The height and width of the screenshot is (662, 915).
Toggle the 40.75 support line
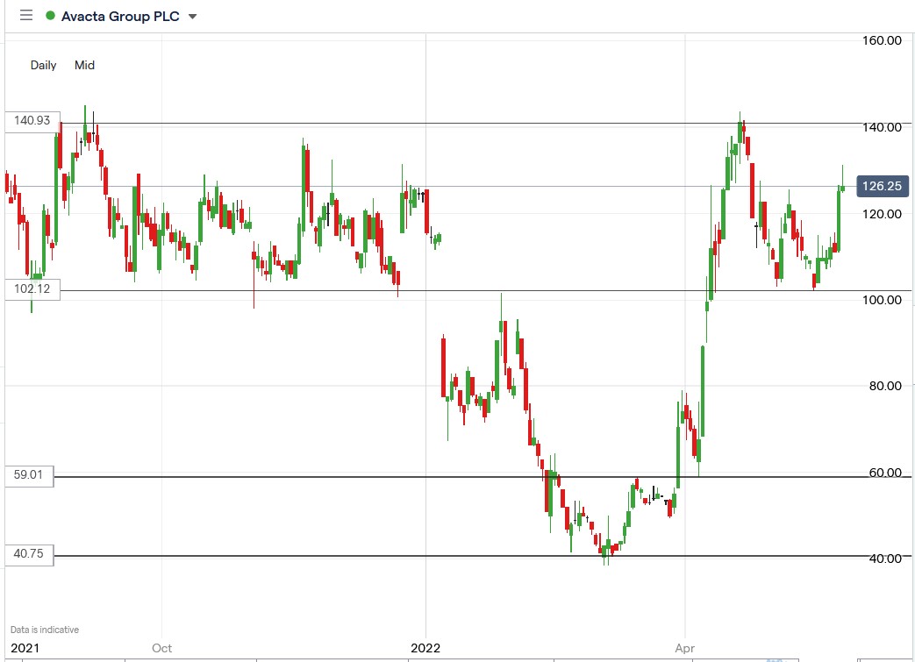click(439, 555)
